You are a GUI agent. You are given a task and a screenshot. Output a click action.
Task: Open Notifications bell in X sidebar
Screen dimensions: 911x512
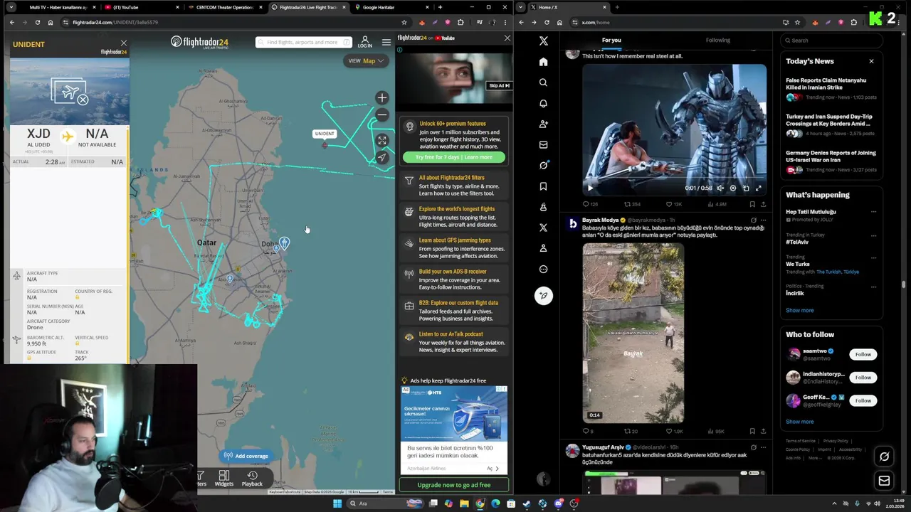click(543, 103)
